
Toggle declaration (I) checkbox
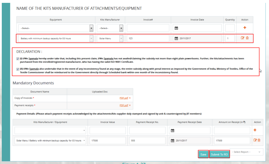pyautogui.click(x=18, y=59)
